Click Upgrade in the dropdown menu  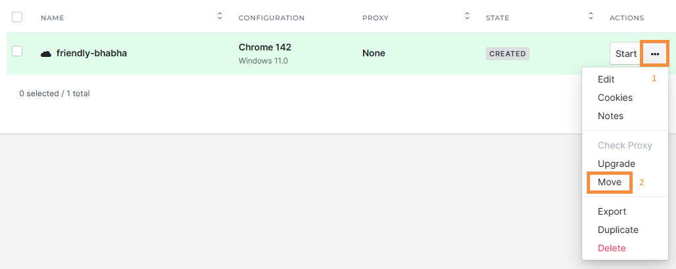point(616,164)
